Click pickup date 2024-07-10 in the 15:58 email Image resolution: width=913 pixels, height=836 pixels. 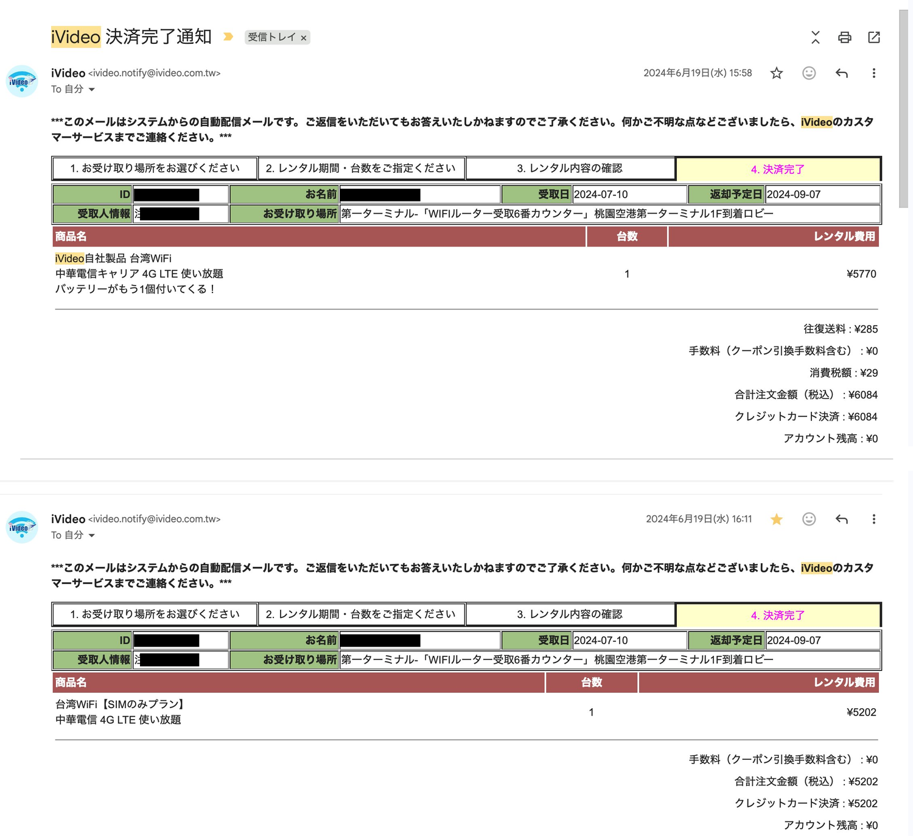601,195
